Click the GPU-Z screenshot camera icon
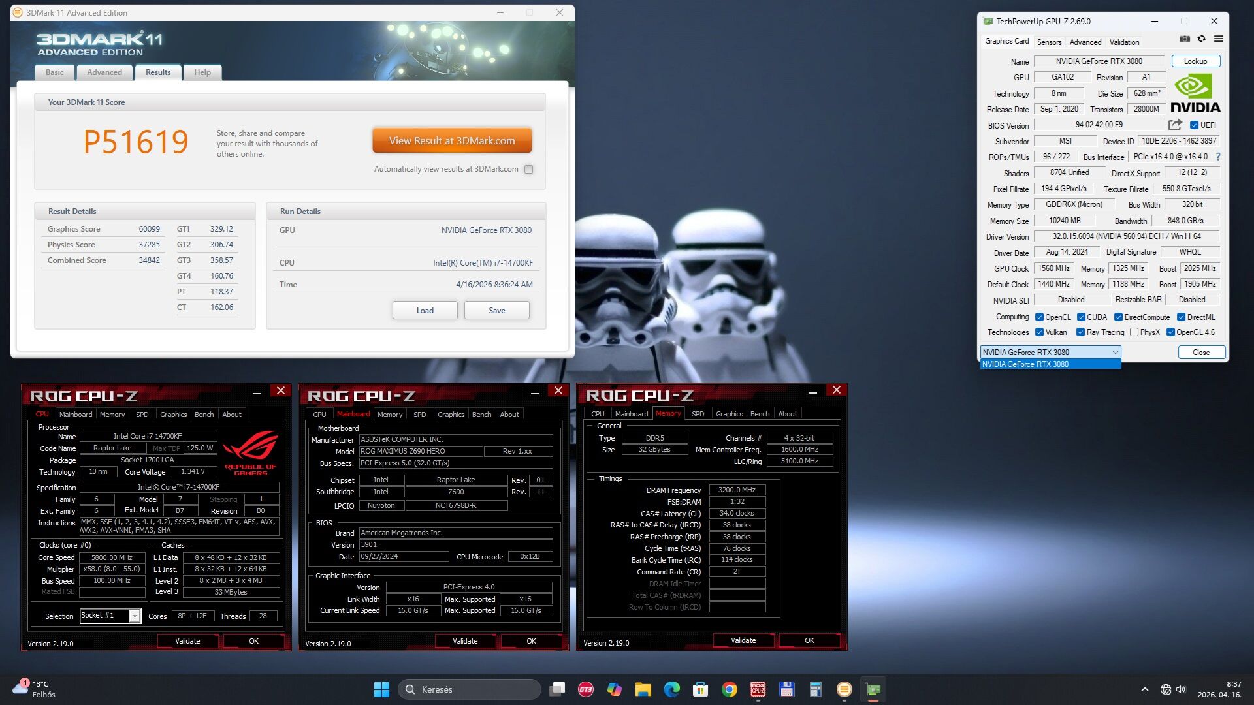The height and width of the screenshot is (705, 1254). (1184, 39)
